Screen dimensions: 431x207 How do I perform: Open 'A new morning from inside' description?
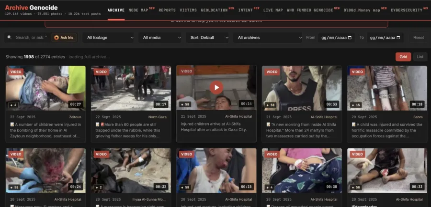(x=301, y=130)
